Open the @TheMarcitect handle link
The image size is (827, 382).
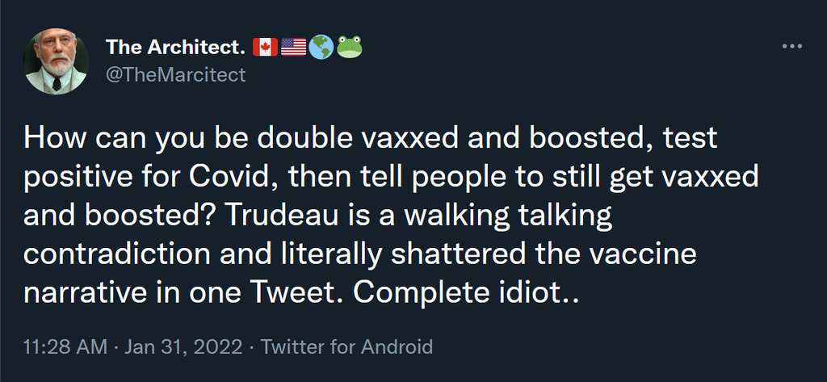pos(175,75)
